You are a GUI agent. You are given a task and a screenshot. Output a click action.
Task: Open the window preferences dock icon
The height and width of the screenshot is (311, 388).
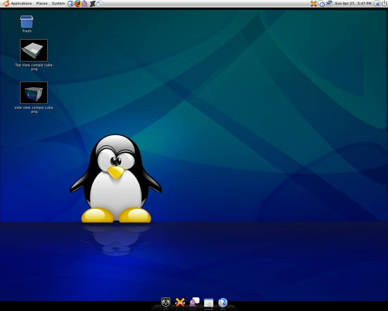[209, 303]
